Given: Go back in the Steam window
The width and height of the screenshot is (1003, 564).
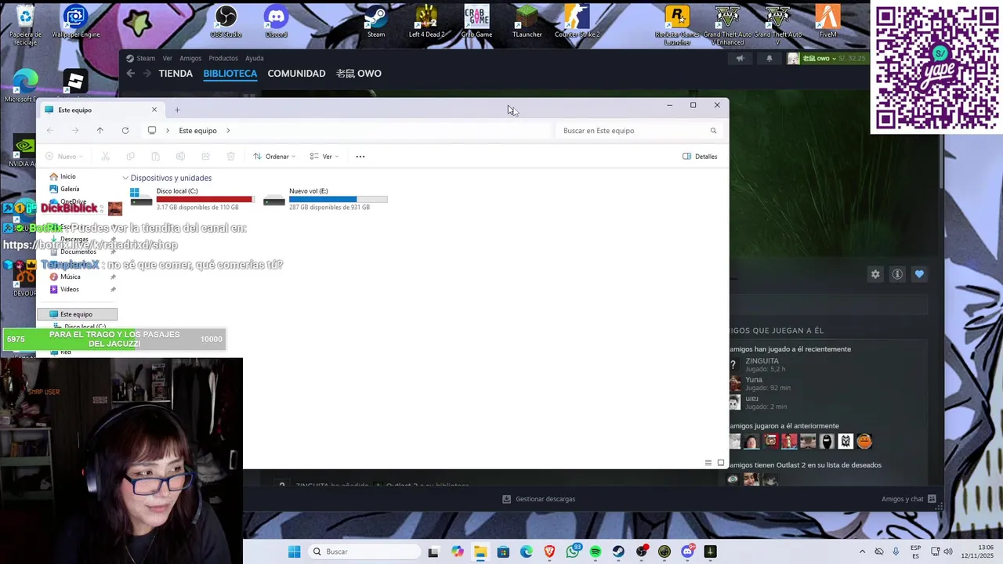Looking at the screenshot, I should pos(131,74).
